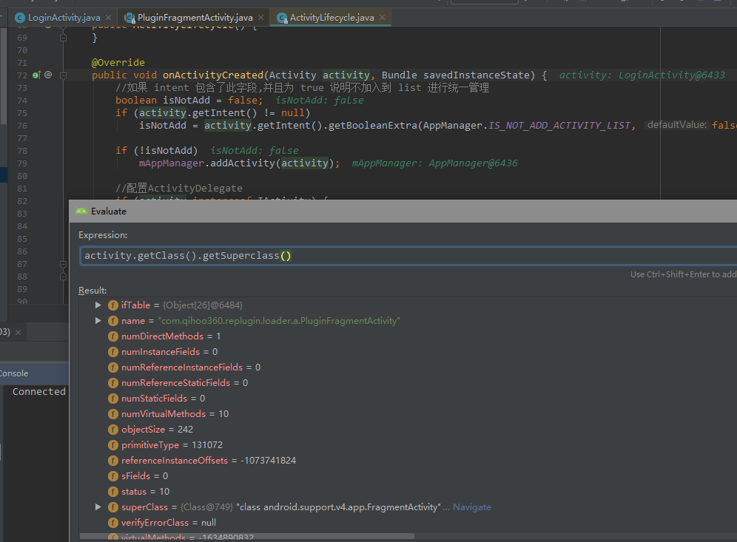
Task: Toggle code fold marker at line 87
Action: coord(63,265)
